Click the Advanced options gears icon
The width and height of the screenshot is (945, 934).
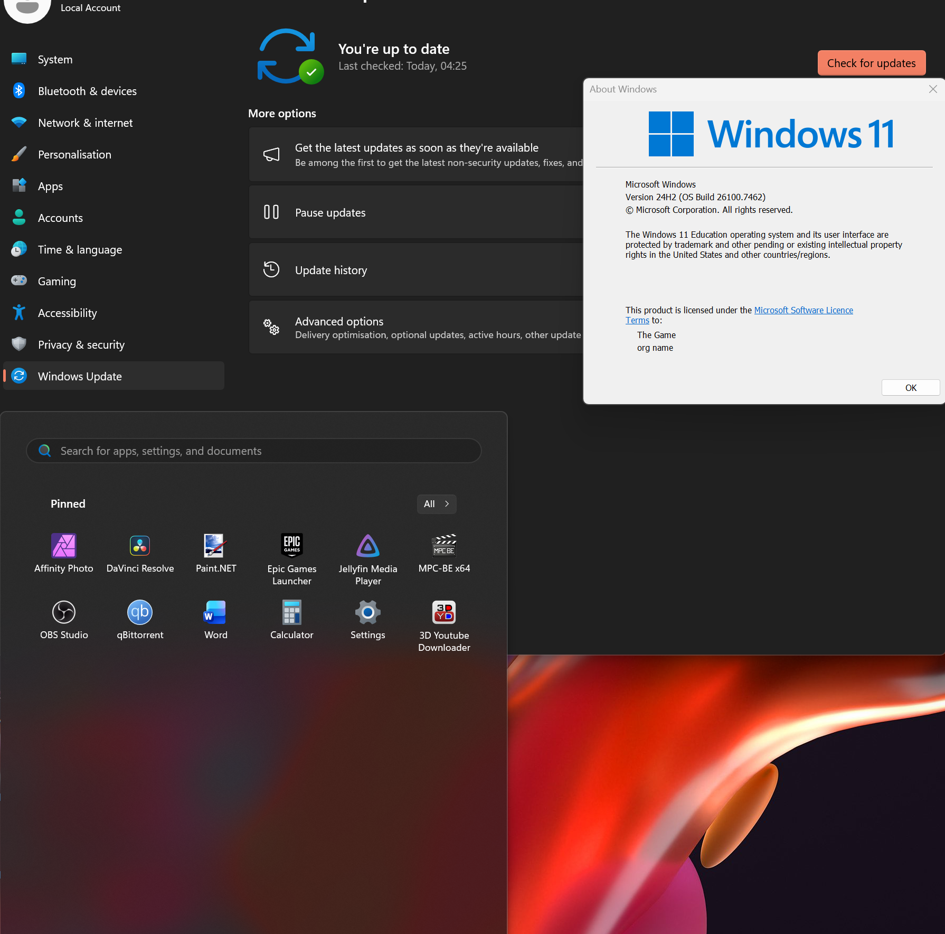click(271, 327)
